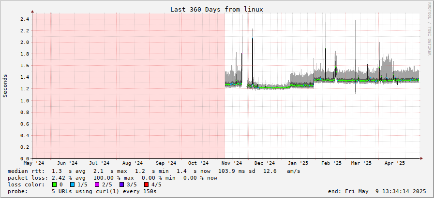Click the 'Apr '25' x-axis label
This screenshot has height=198, width=434.
point(395,163)
